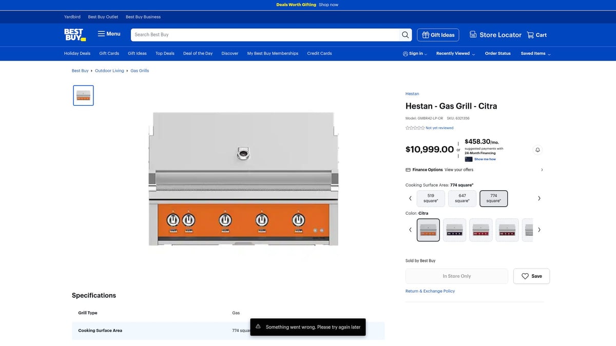Select the 519 square" cooking surface option

tap(430, 198)
